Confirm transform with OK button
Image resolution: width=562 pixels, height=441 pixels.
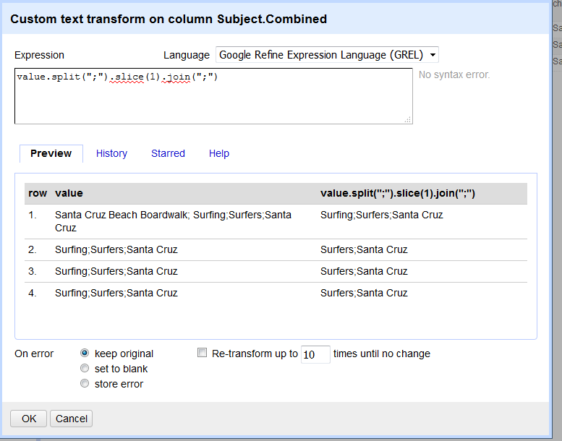coord(29,419)
